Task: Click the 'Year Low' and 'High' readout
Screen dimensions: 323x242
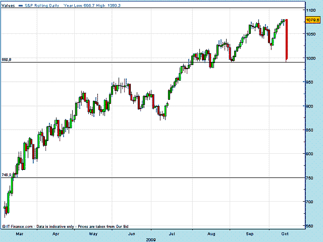Action: (92, 6)
